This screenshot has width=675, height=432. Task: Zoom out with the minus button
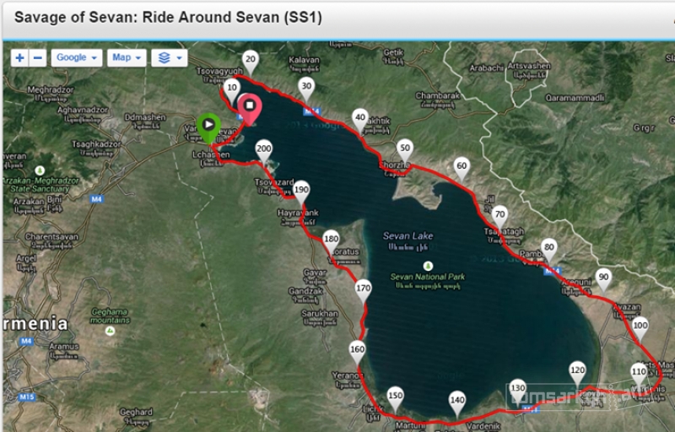tap(38, 57)
